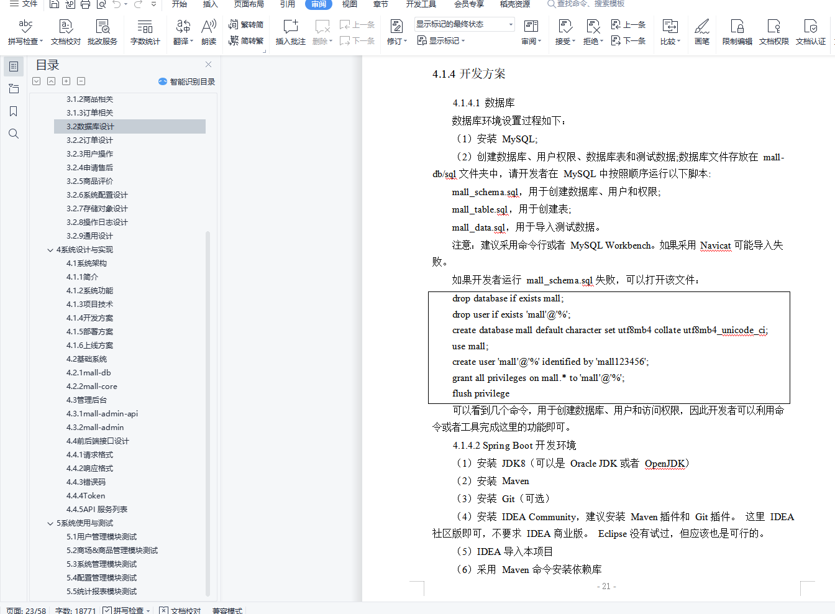
Task: Open the undo history dropdown arrow
Action: click(x=126, y=4)
